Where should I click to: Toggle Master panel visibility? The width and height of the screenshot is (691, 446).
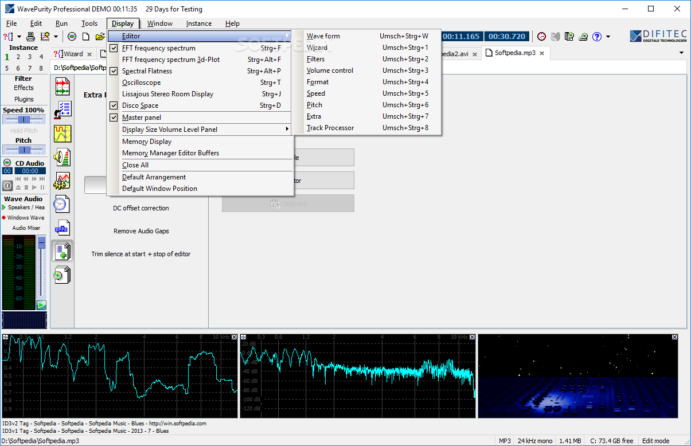pos(200,118)
